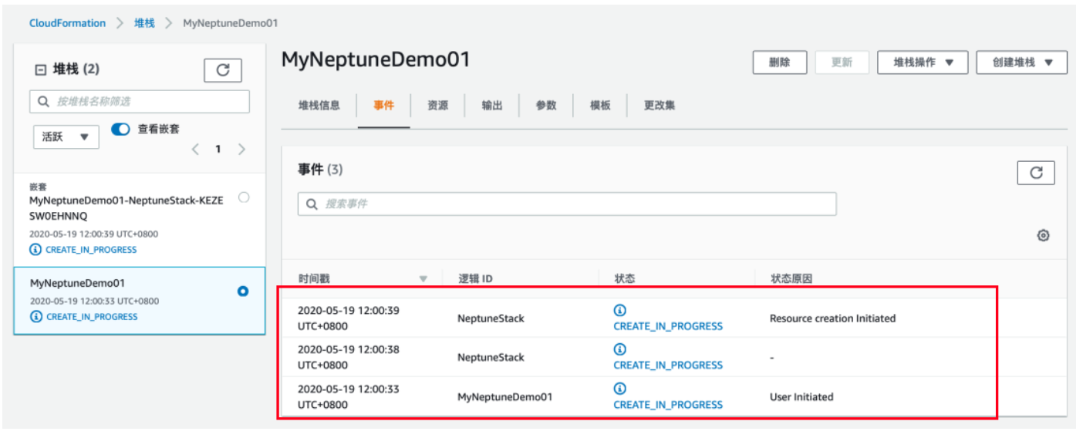Focus the stack name filter field
The height and width of the screenshot is (438, 1083).
(x=140, y=102)
